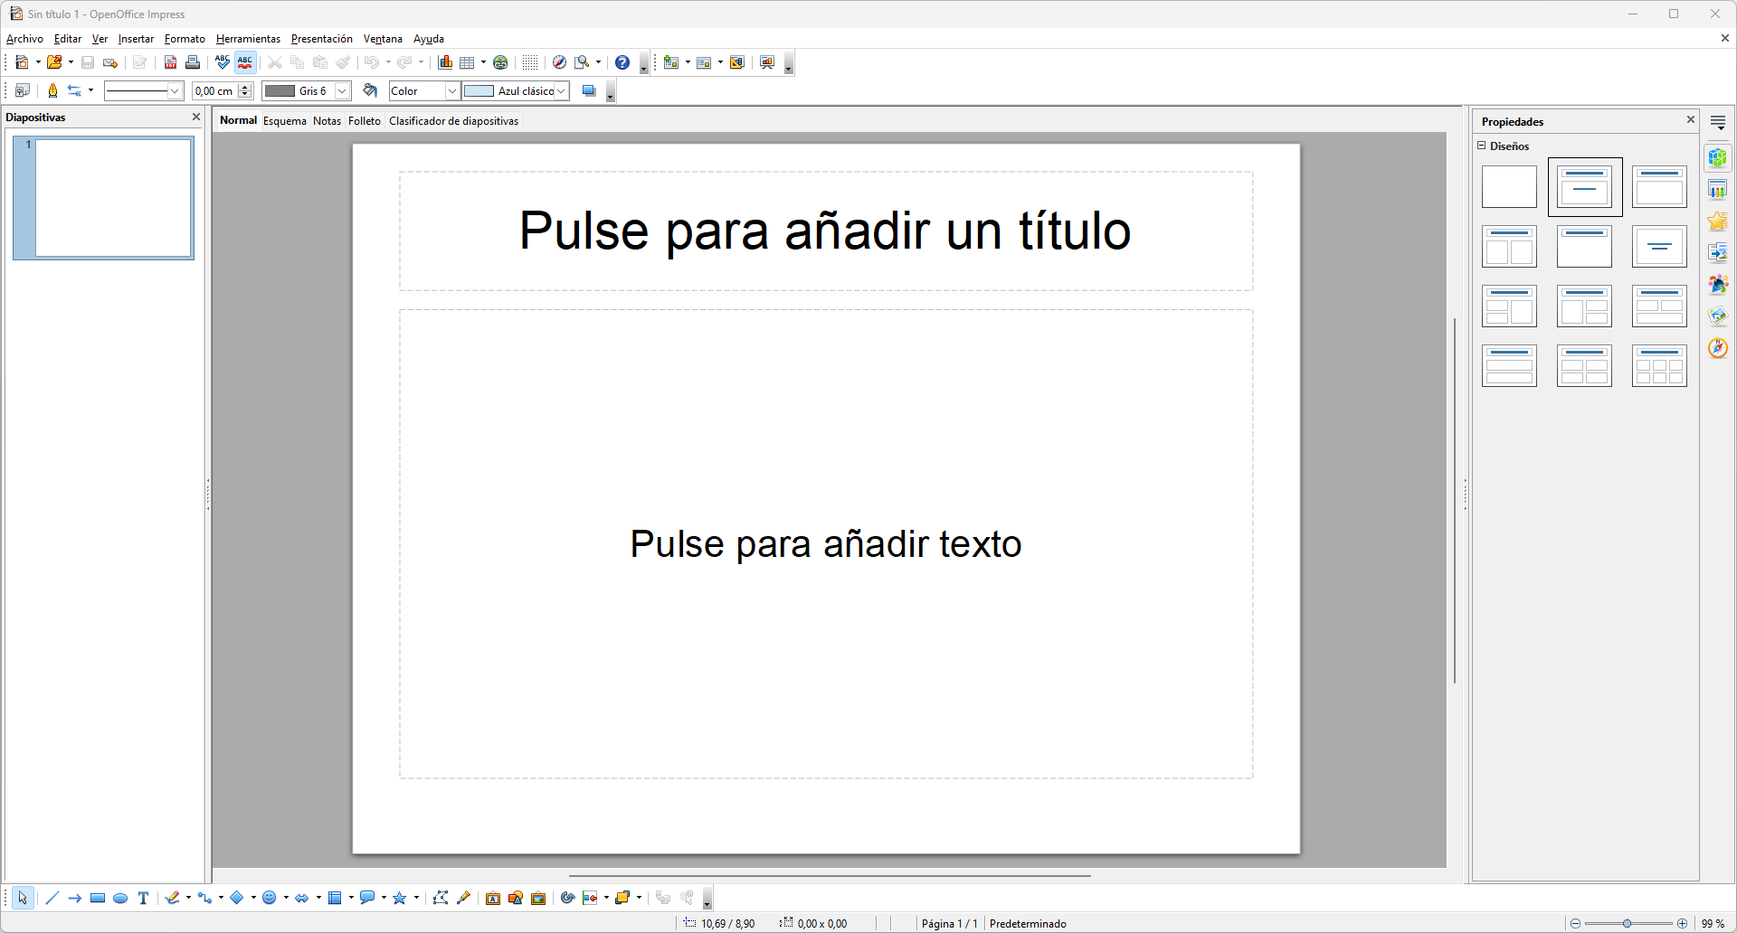
Task: Open the Navigator compass icon in toolbar
Action: (x=559, y=62)
